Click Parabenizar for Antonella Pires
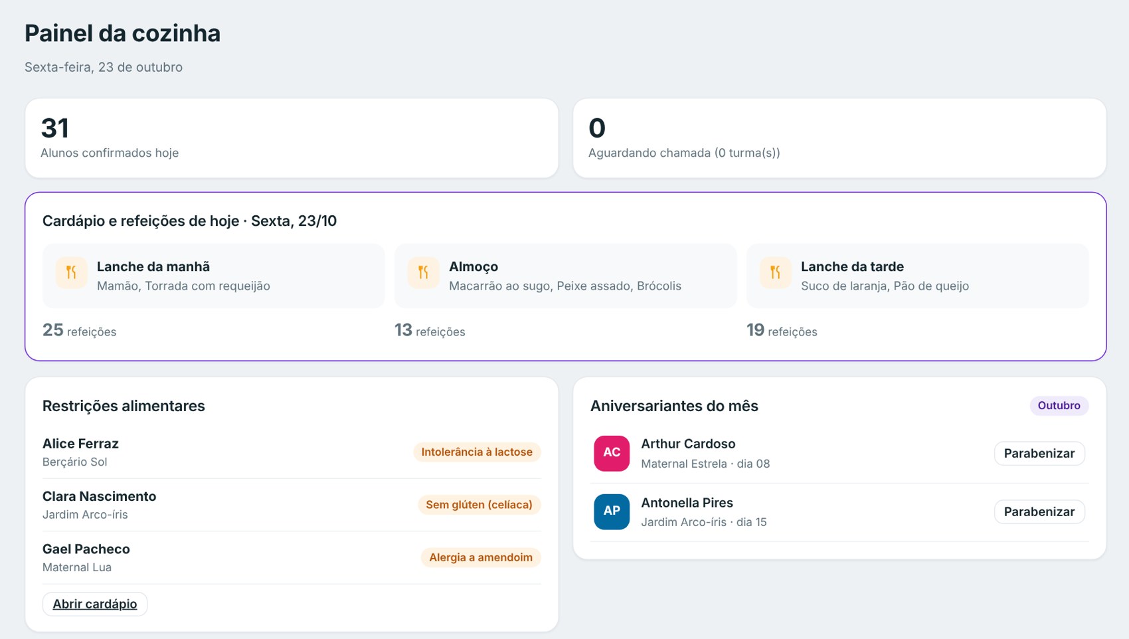This screenshot has height=639, width=1129. pyautogui.click(x=1039, y=512)
